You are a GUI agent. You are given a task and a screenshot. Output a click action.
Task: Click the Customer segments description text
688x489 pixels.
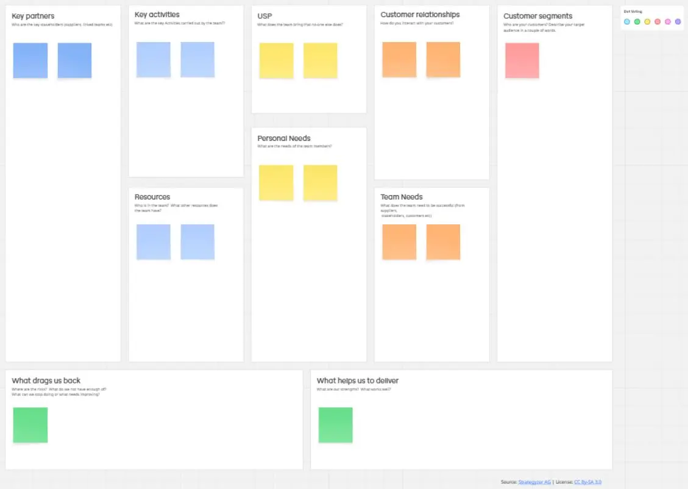coord(544,27)
